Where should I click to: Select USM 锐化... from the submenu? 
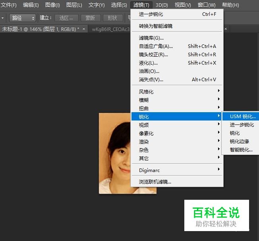click(243, 117)
